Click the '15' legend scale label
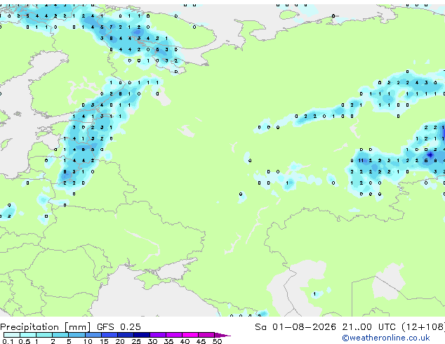Viewport: 445px width, 344px height. point(104,341)
